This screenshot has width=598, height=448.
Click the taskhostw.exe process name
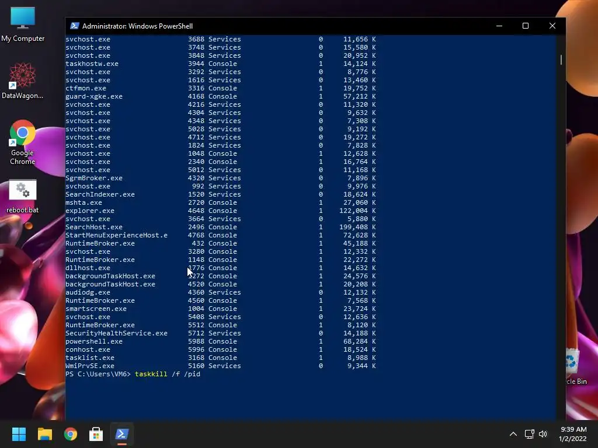(92, 64)
